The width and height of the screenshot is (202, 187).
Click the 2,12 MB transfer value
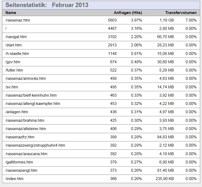pos(167,145)
